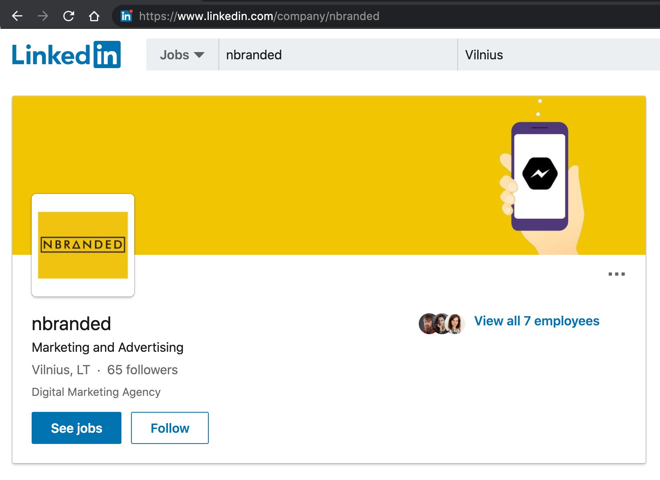This screenshot has height=480, width=660.
Task: Click the Digital Marketing Agency tagline
Action: point(96,392)
